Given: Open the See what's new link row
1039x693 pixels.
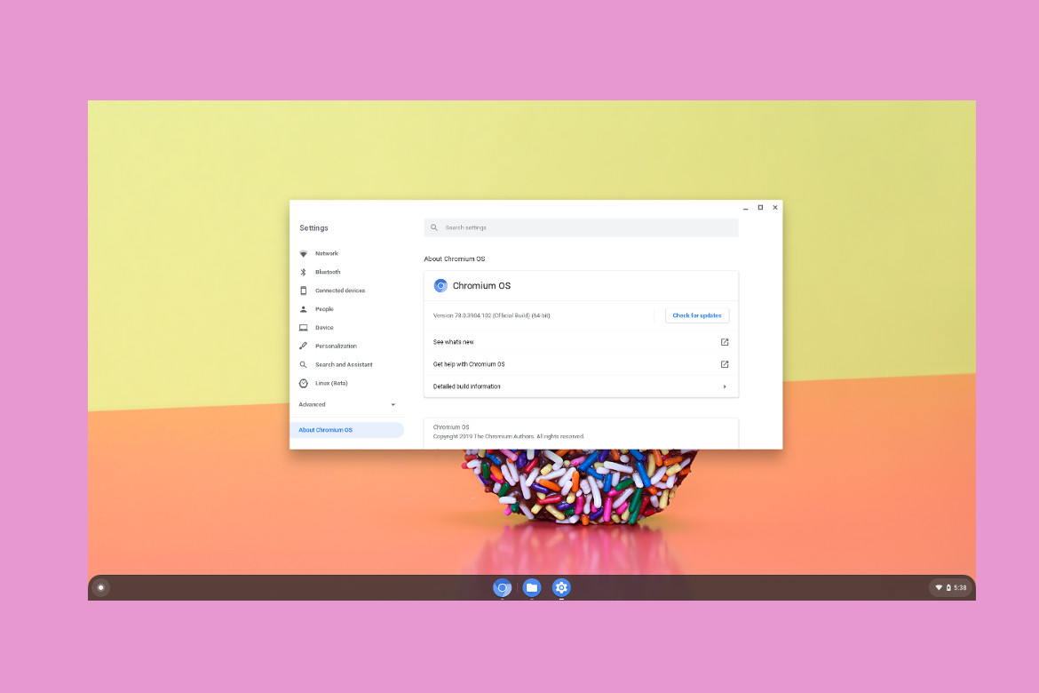Looking at the screenshot, I should [x=581, y=342].
